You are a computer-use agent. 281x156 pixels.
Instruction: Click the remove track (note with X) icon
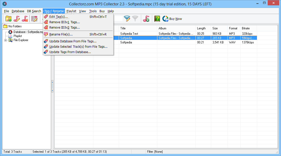pos(25,19)
